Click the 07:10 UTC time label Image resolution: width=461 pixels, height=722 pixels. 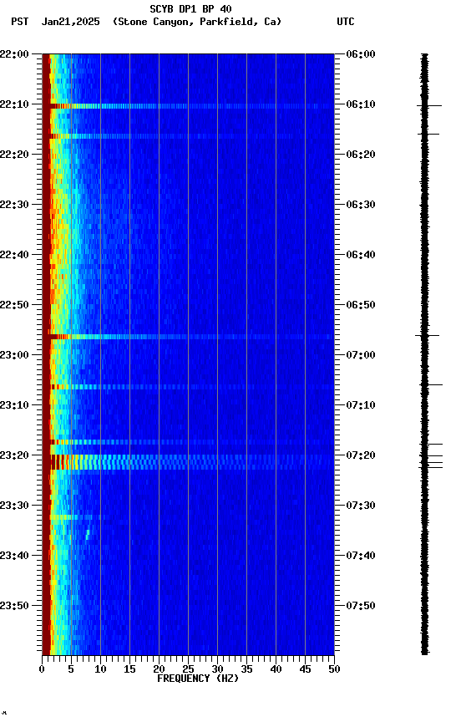(x=360, y=405)
